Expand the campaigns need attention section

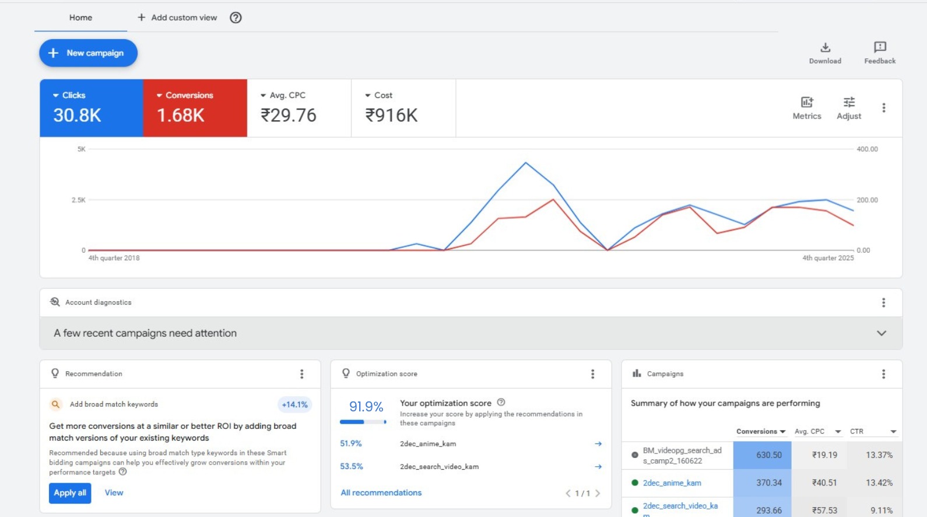[882, 333]
